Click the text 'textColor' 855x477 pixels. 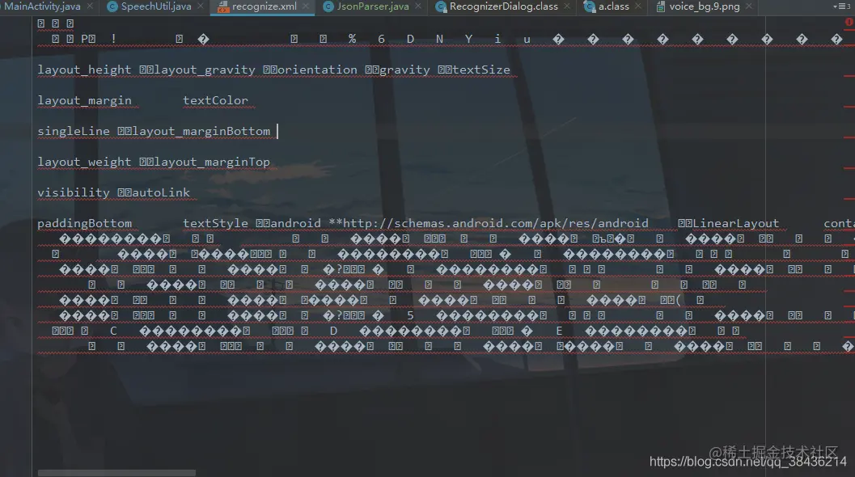click(215, 100)
